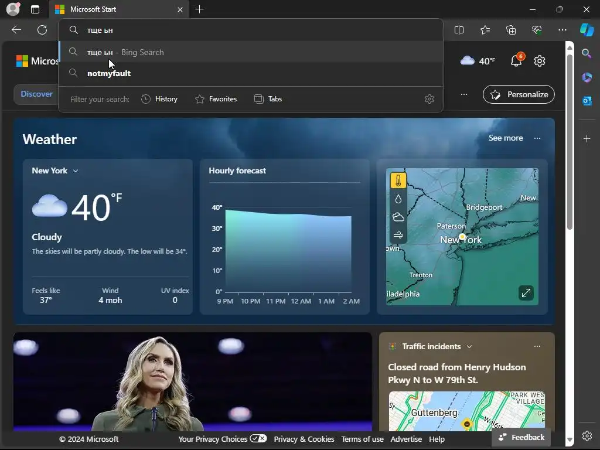This screenshot has width=600, height=450.
Task: Open Collections toolbar icon
Action: (x=511, y=30)
